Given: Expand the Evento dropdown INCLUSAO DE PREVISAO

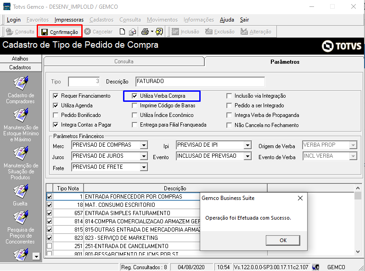Looking at the screenshot, I should pos(247,156).
